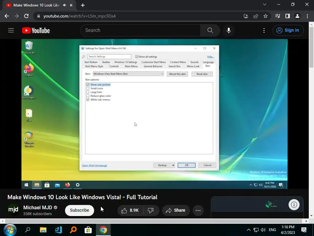Switch to Taskbar tab
This screenshot has height=236, width=314.
[106, 62]
